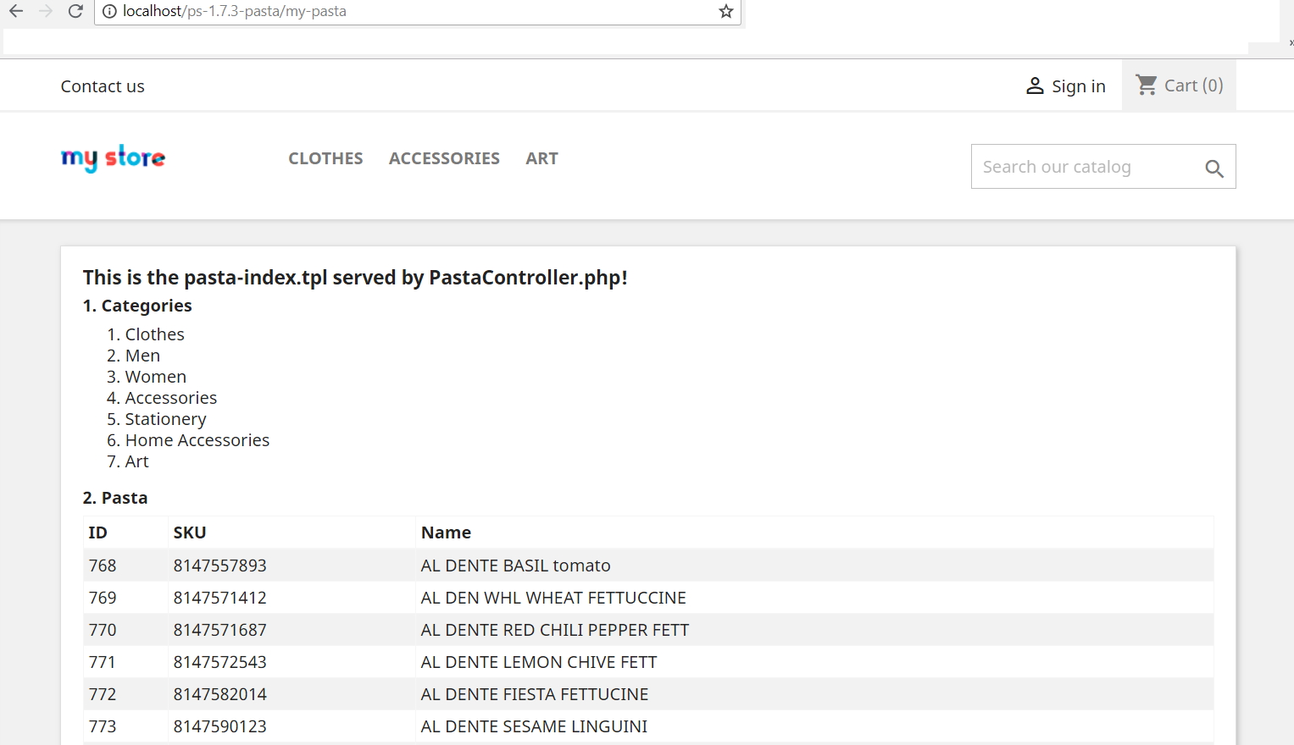Select AL DENTE SESAME LINGUINI row
The image size is (1294, 745).
pos(534,726)
